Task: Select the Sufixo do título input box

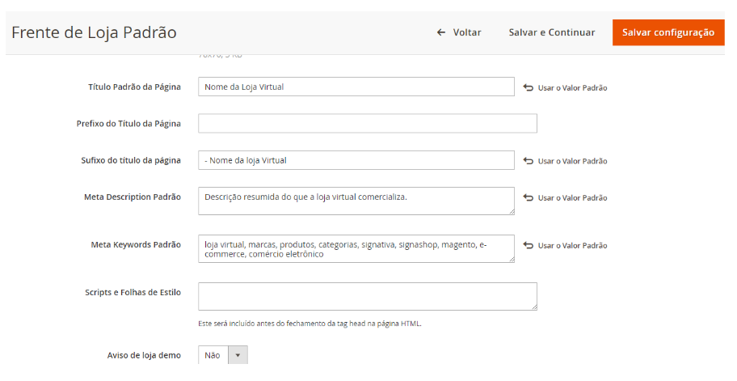Action: click(x=356, y=160)
